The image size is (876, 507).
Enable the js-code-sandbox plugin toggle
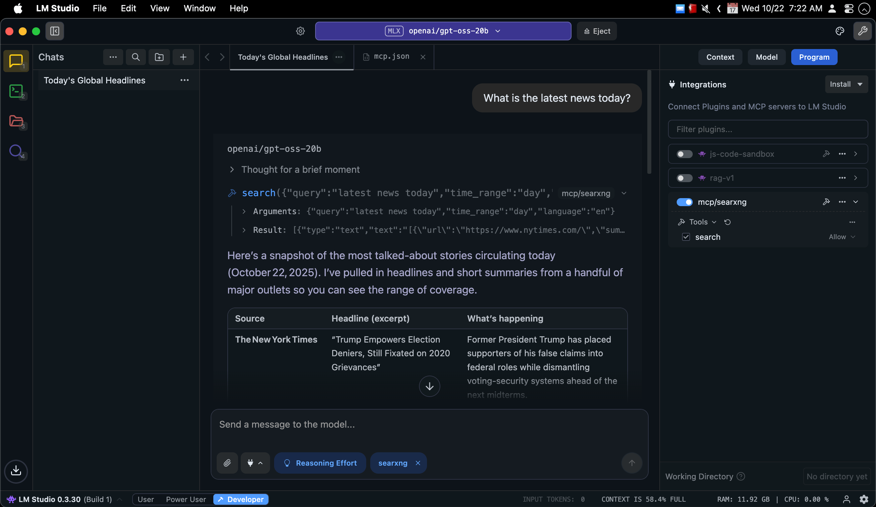click(684, 154)
